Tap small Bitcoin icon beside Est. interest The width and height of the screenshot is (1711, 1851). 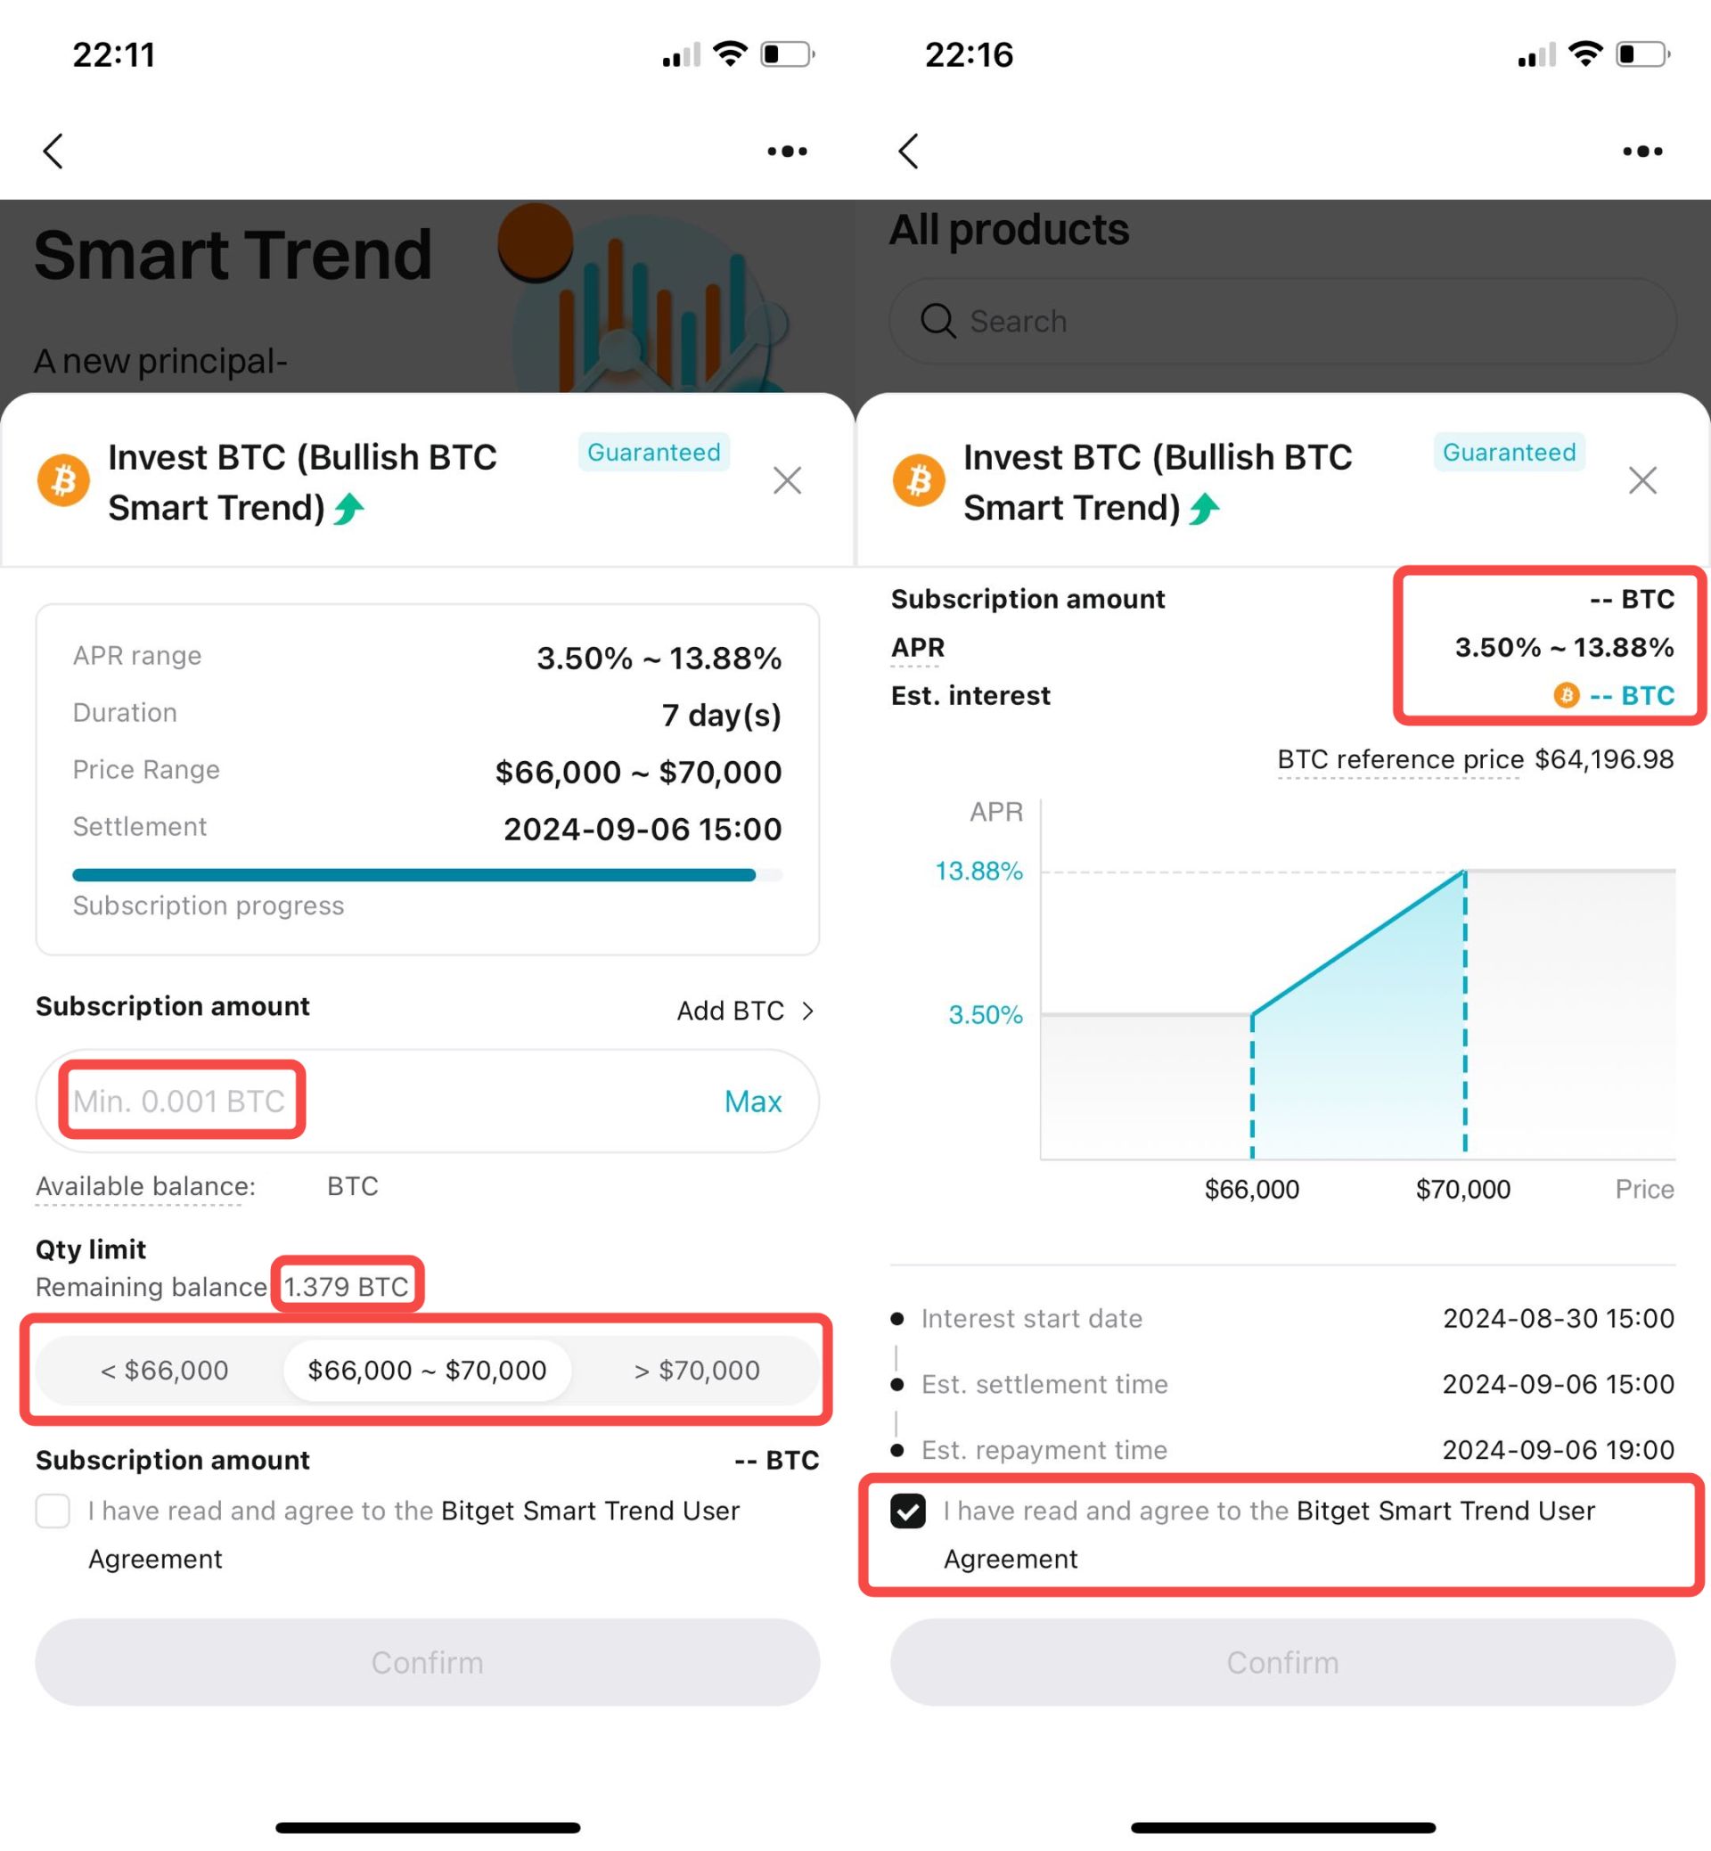click(x=1567, y=694)
